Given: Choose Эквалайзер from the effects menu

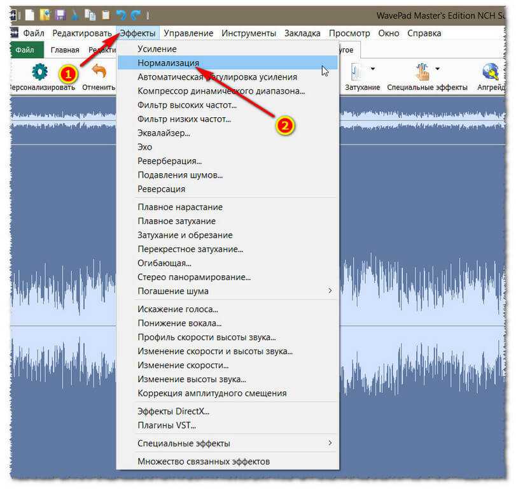Looking at the screenshot, I should 164,133.
